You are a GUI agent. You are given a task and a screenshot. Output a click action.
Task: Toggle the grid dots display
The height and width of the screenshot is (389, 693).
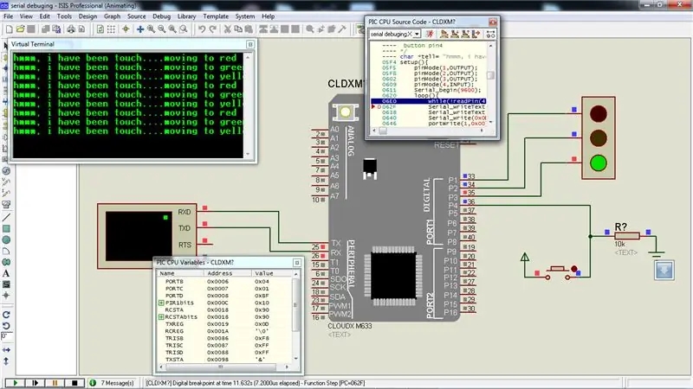[x=111, y=29]
